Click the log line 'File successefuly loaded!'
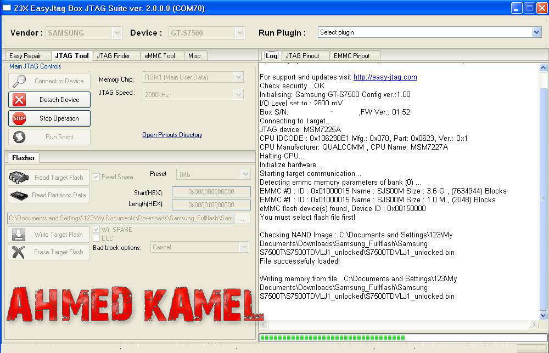The width and height of the screenshot is (549, 353). pos(300,261)
